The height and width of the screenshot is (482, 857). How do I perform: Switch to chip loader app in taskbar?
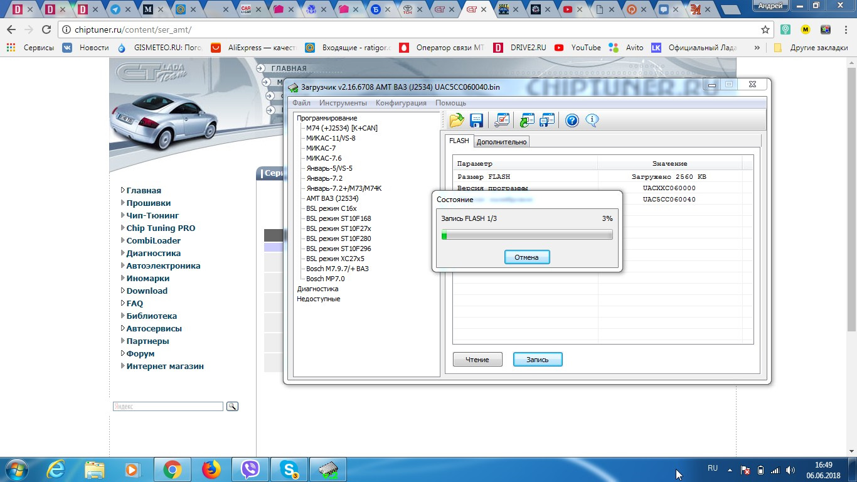tap(329, 469)
